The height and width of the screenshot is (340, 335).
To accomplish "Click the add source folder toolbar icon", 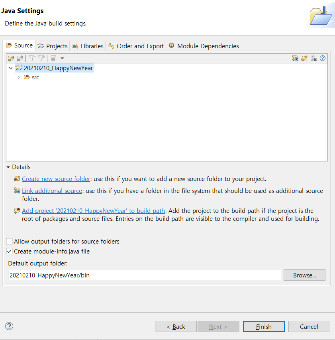I will click(11, 58).
